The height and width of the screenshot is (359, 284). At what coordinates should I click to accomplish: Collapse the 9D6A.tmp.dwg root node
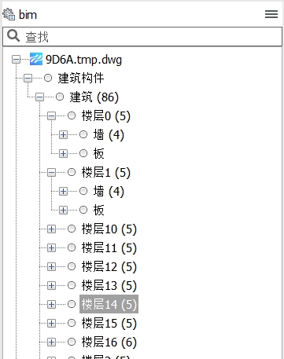(17, 60)
